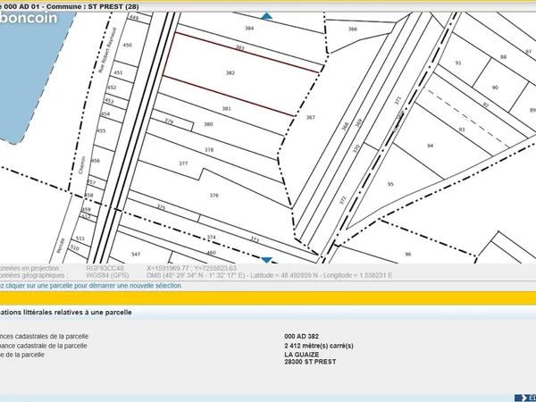Select parcel 456

coord(96,161)
